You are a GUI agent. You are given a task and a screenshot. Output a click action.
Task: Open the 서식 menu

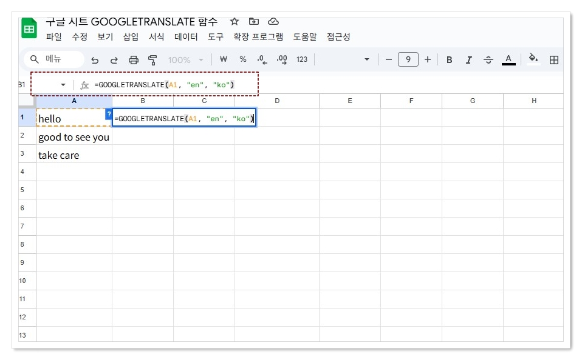[156, 36]
